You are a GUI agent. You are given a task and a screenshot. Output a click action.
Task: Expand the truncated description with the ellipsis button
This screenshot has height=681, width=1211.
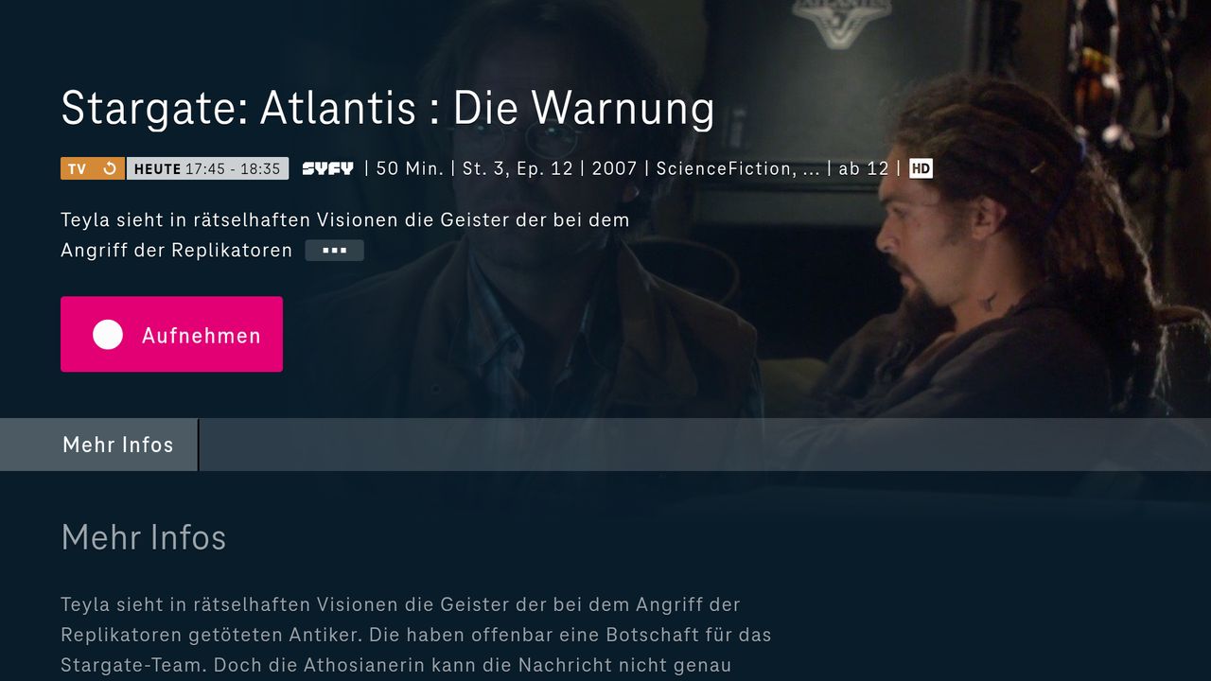click(334, 251)
